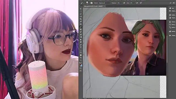Expand the opacity percentage slider arrow

(121, 3)
